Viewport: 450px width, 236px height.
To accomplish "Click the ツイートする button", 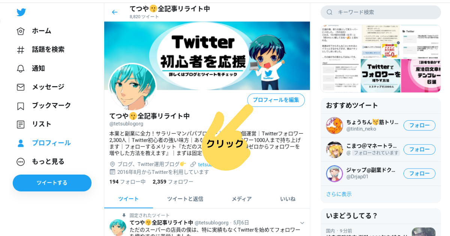I will pos(52,183).
